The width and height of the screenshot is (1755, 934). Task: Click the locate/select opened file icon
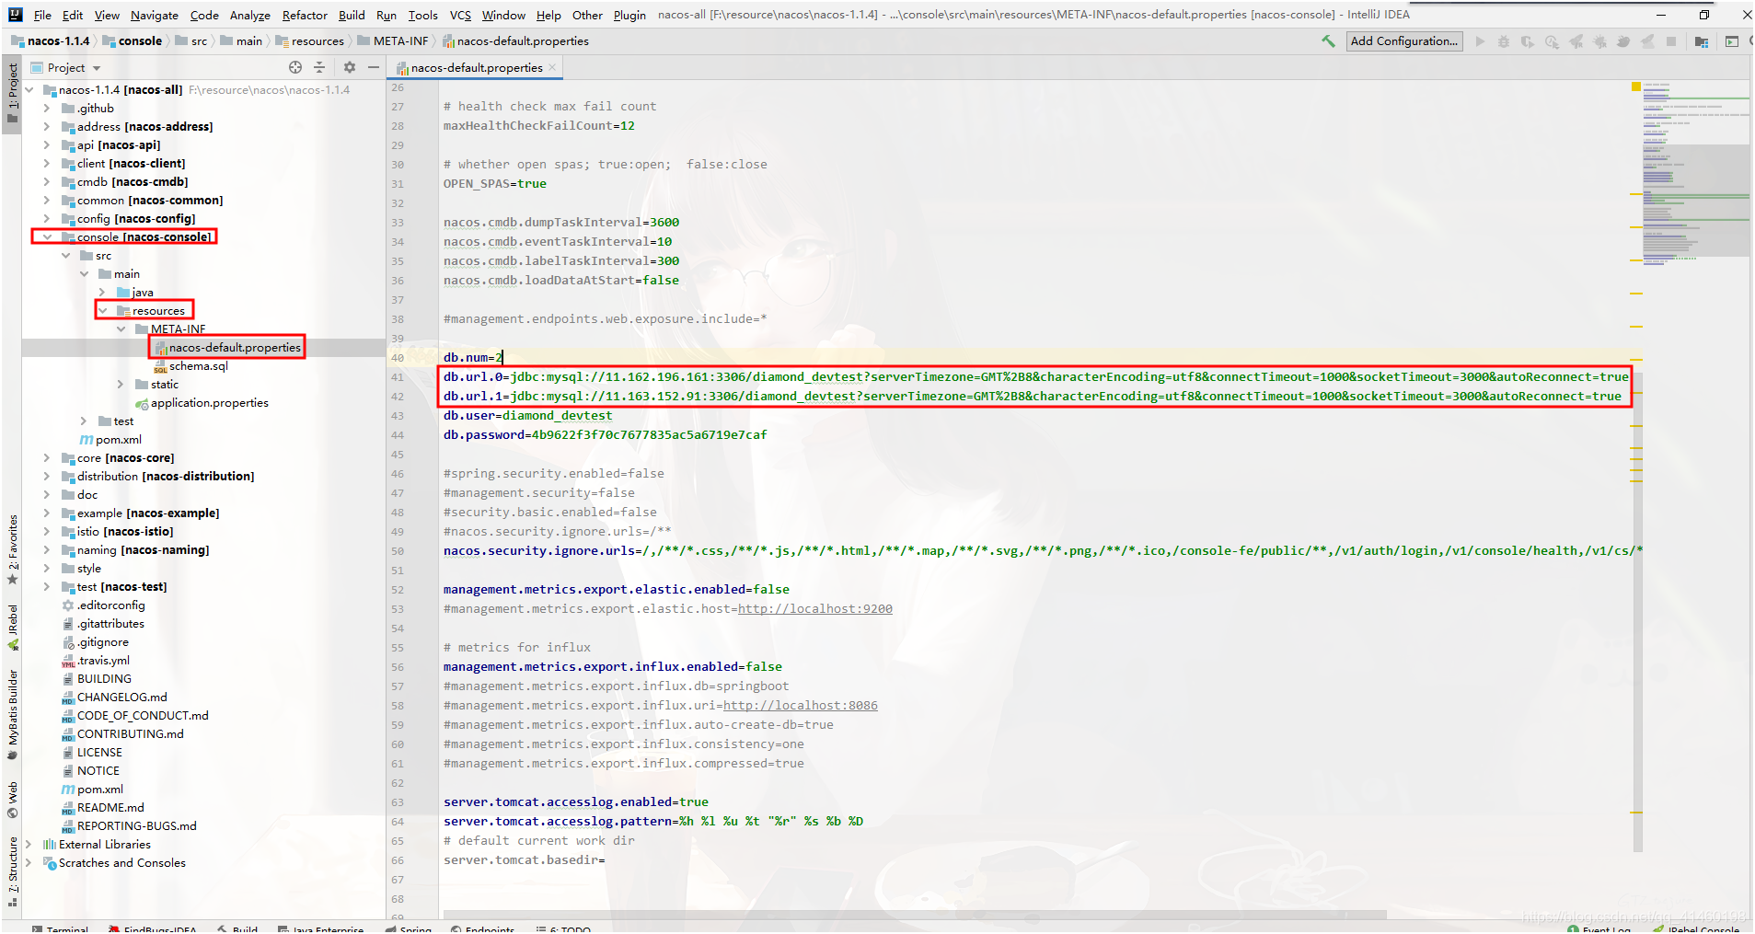coord(295,67)
